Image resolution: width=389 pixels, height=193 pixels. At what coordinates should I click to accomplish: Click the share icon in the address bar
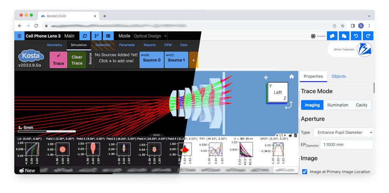pos(335,26)
